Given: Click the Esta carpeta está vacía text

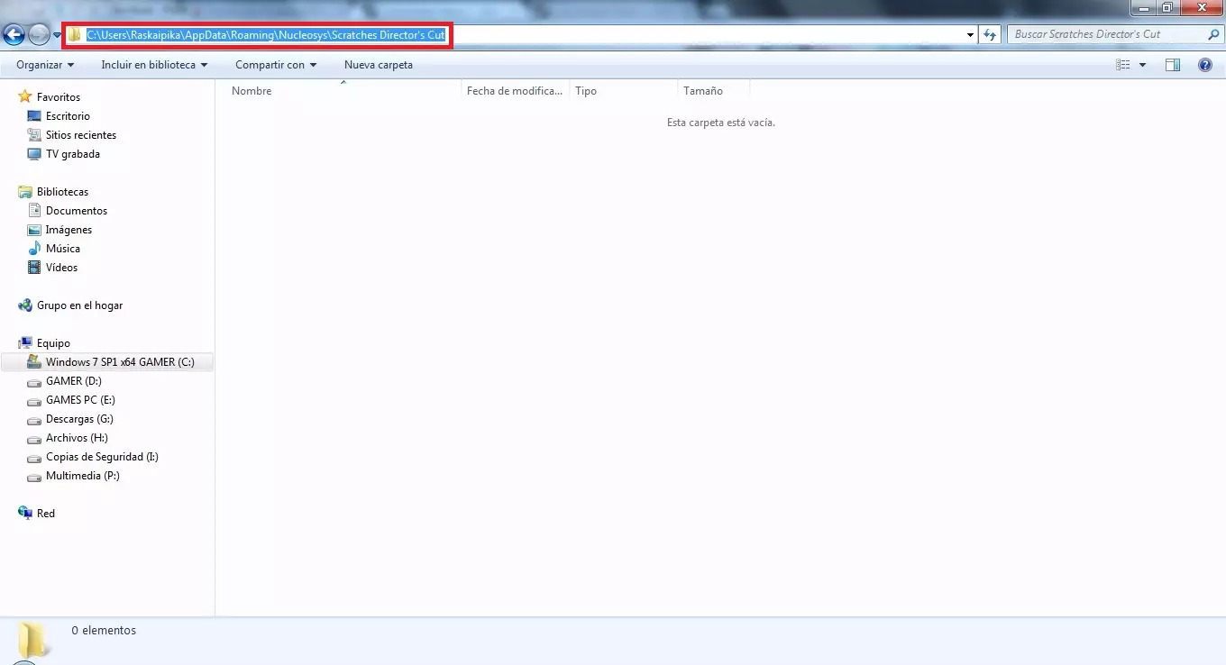Looking at the screenshot, I should [721, 123].
